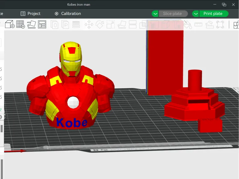Select the Move gizmo tool
Viewport: 239px width, 179px height.
tap(89, 24)
